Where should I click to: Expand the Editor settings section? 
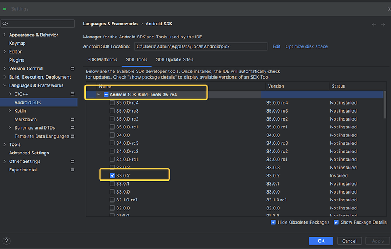pyautogui.click(x=5, y=52)
